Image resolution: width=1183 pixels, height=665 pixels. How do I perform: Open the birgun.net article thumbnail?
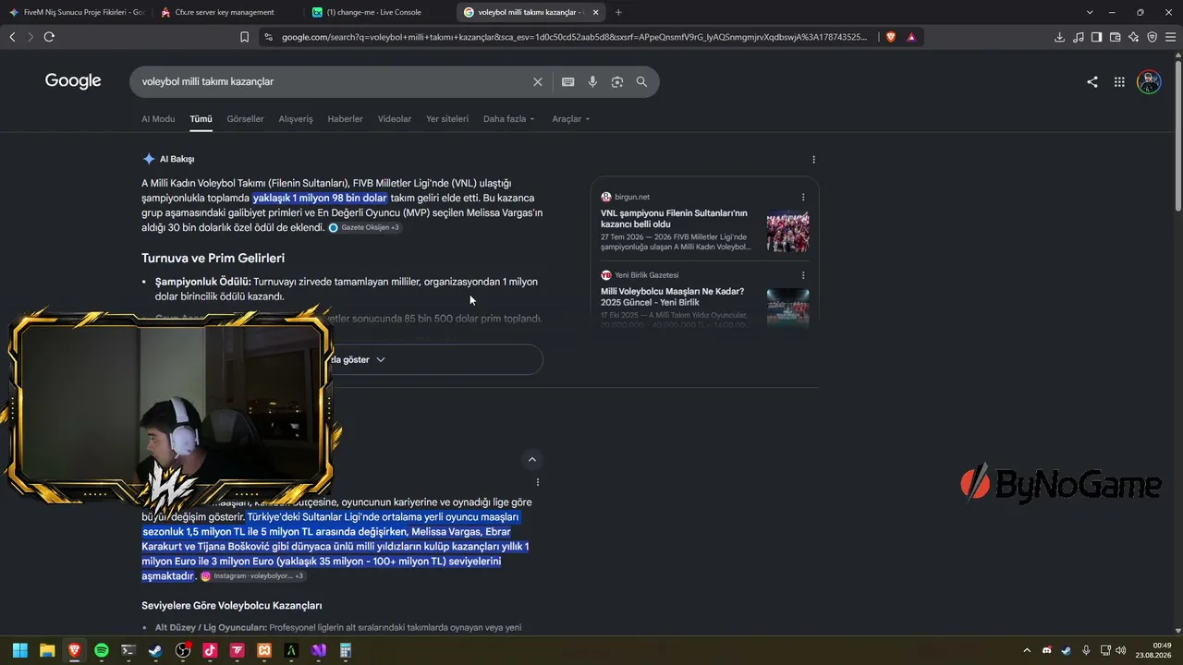point(788,232)
